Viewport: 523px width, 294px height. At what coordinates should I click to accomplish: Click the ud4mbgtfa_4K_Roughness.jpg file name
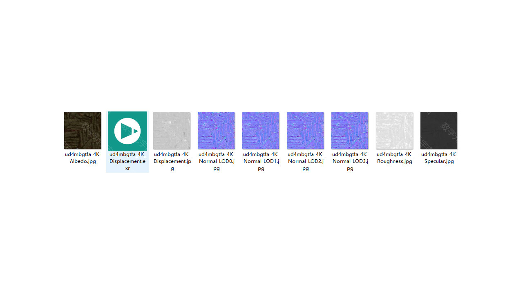(395, 158)
